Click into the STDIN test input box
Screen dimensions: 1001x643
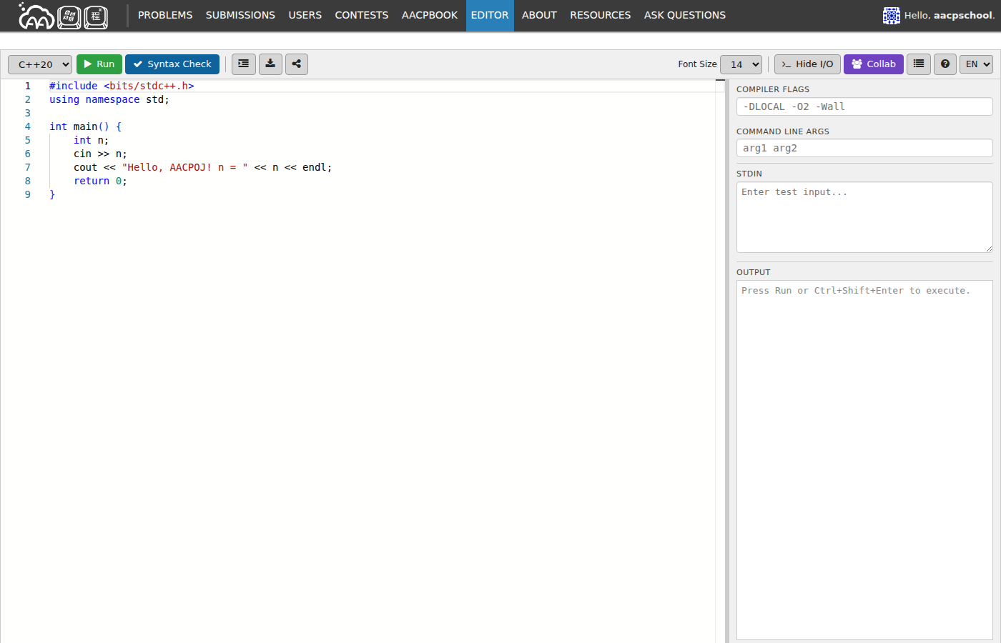864,217
